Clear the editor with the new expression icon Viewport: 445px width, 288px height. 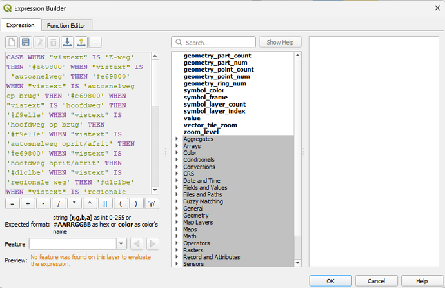coord(12,43)
